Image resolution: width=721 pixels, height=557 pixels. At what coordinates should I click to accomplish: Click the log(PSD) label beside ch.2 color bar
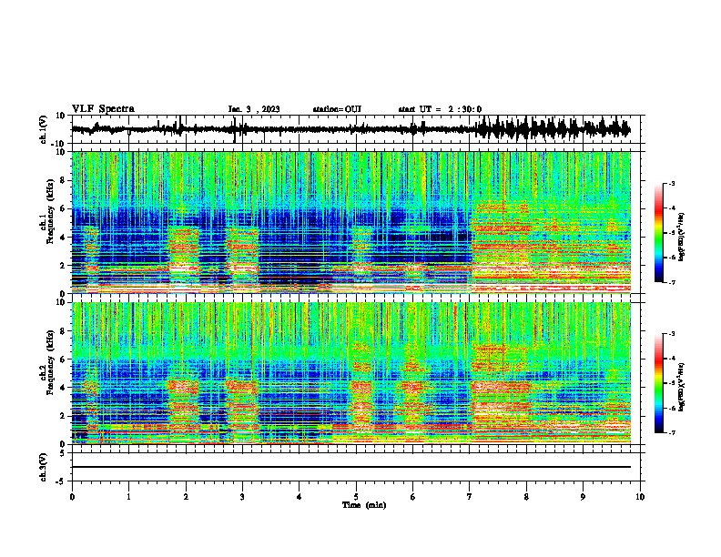point(682,387)
